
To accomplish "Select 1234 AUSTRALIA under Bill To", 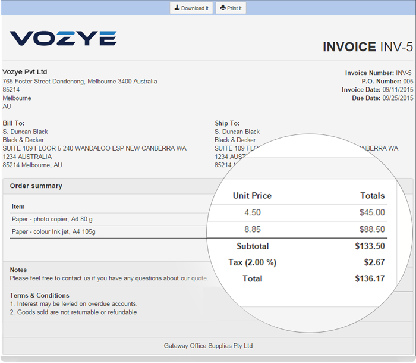I will 27,157.
